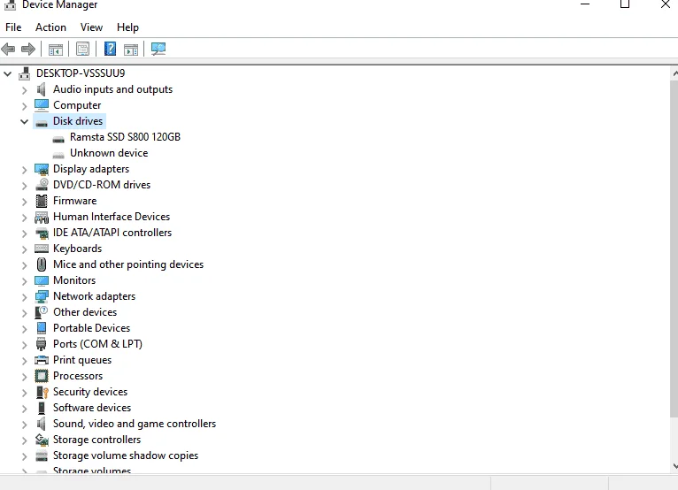The width and height of the screenshot is (678, 490).
Task: Select the Unknown device entry
Action: [109, 153]
